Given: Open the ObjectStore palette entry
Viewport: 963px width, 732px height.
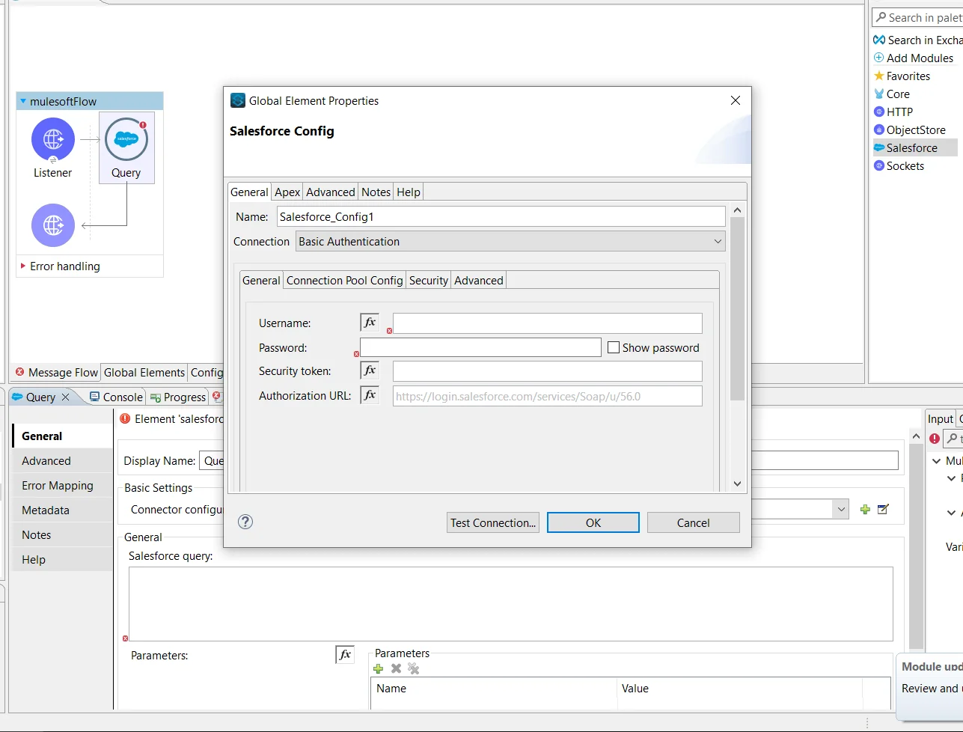Looking at the screenshot, I should [911, 129].
